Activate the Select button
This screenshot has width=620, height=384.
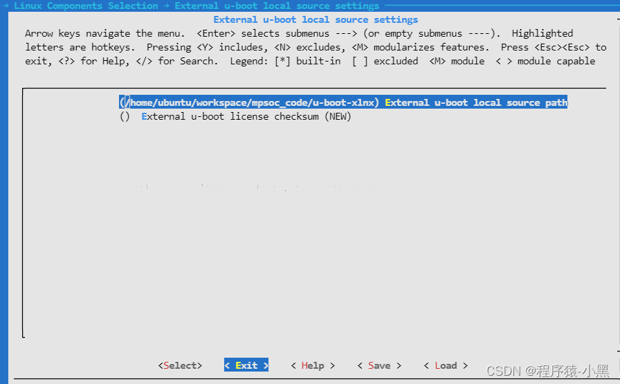[x=181, y=365]
